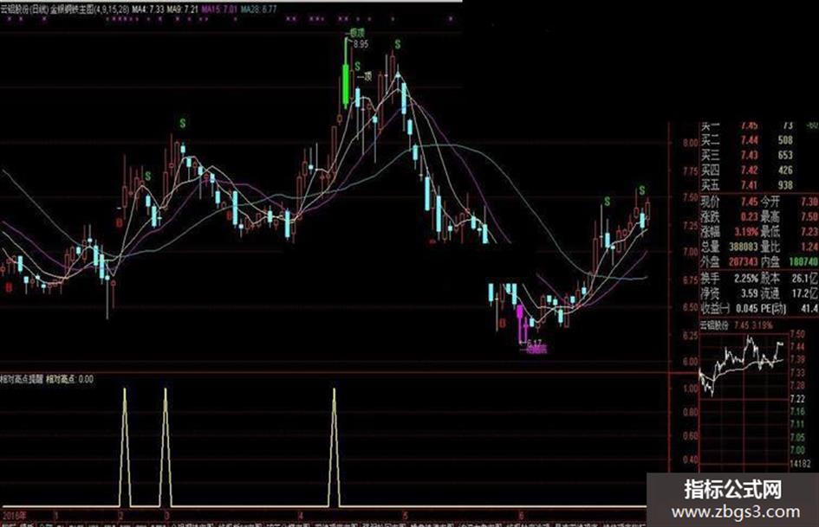This screenshot has width=819, height=527.
Task: Click the MA4: 7.33 moving average label
Action: click(148, 10)
